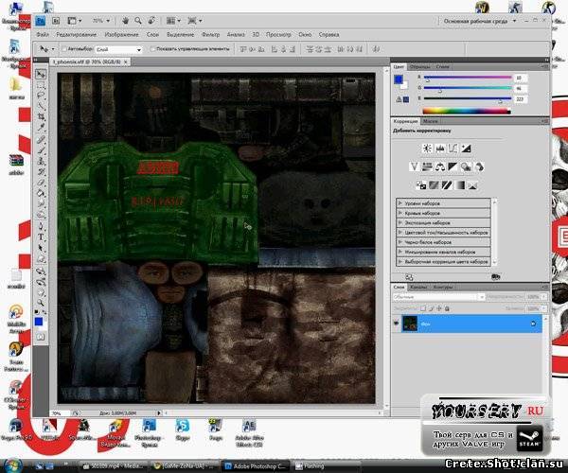568x473 pixels.
Task: Adjust the B color slider
Action: [468, 98]
